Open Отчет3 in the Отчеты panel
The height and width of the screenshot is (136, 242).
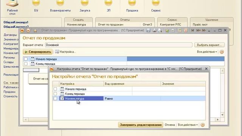point(147,25)
